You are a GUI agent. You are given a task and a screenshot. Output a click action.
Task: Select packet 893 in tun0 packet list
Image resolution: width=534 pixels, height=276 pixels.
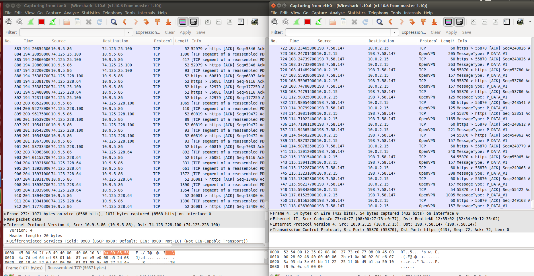coord(134,103)
